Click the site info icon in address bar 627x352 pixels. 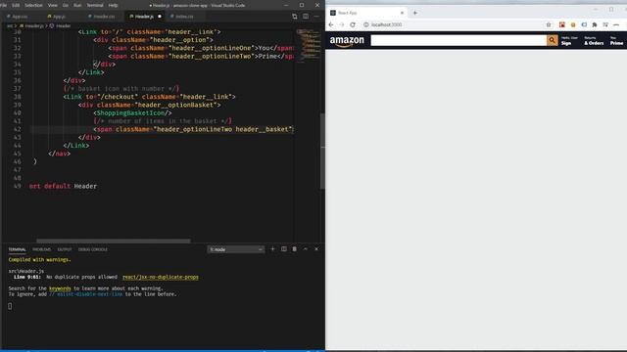coord(365,24)
